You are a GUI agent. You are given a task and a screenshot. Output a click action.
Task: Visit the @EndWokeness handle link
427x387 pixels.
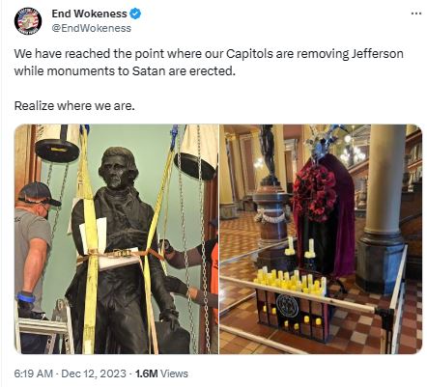click(x=92, y=28)
